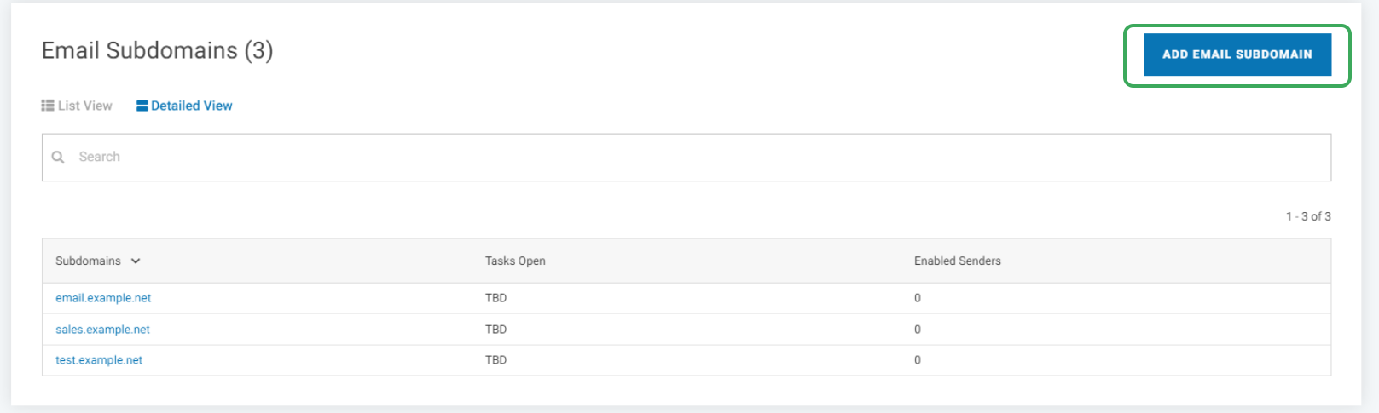Screen dimensions: 1379x413
Task: Click the "1 - 3 of 3" pagination text
Action: 1308,216
